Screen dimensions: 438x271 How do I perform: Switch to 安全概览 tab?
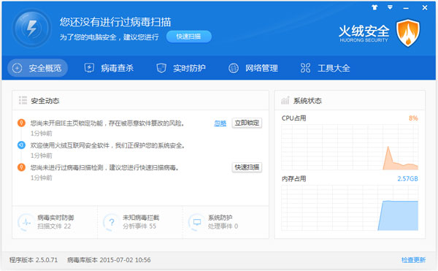38,68
